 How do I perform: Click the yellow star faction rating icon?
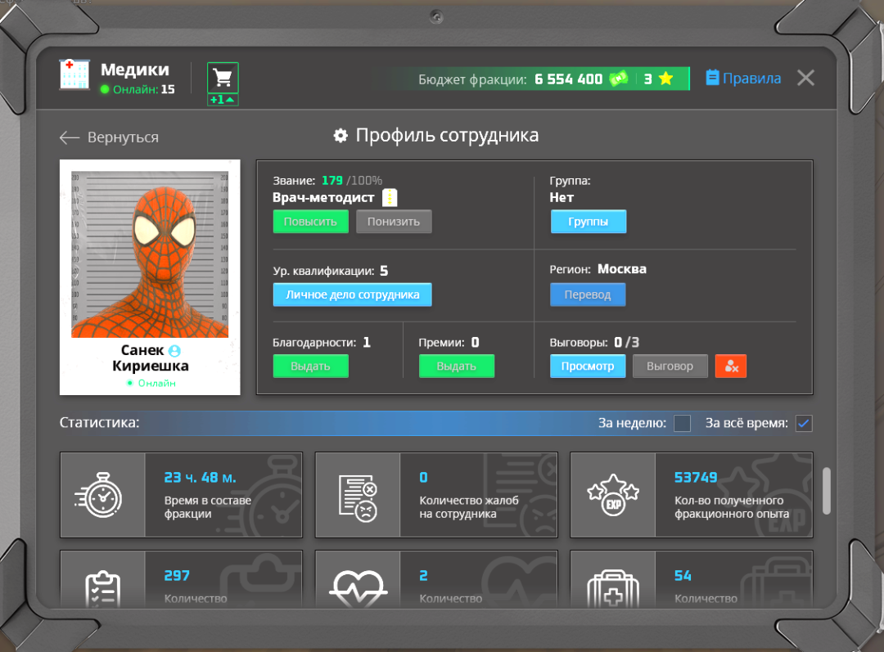pyautogui.click(x=665, y=79)
